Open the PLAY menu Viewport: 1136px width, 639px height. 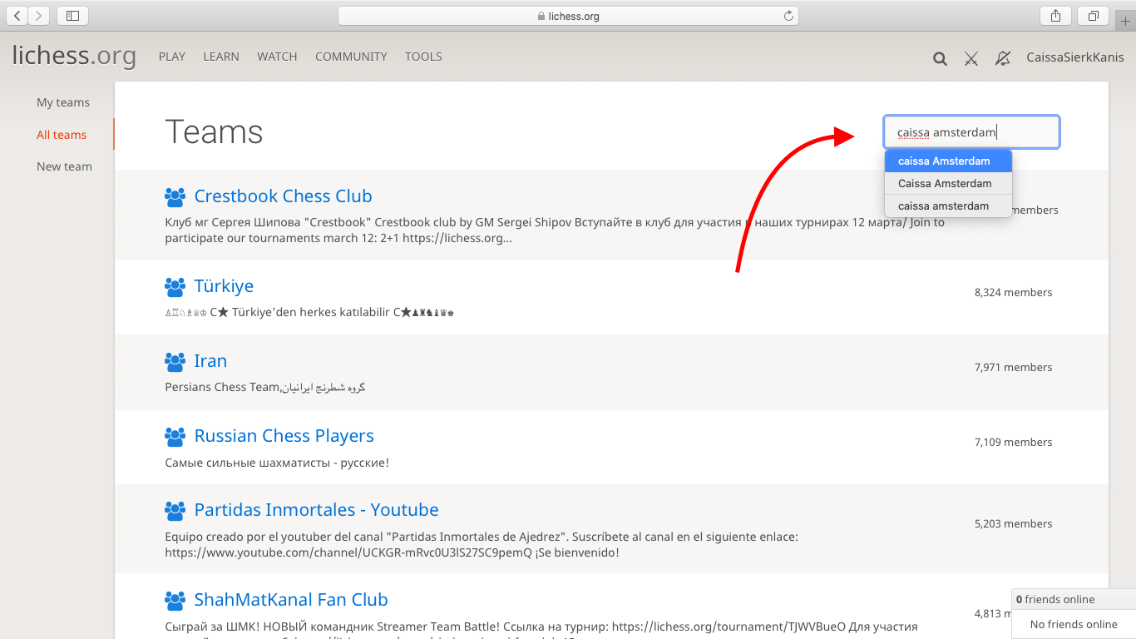click(x=172, y=57)
